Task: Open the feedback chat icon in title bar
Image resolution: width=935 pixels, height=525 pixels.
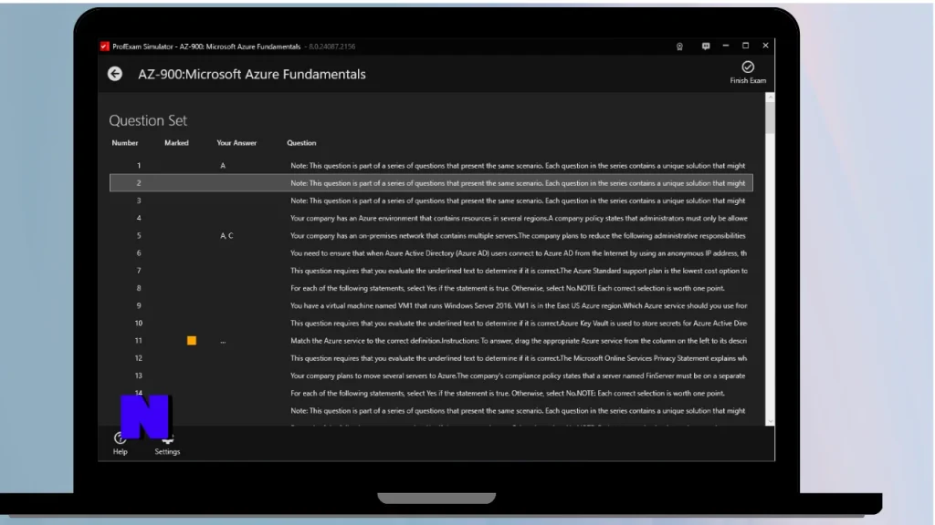Action: point(706,46)
